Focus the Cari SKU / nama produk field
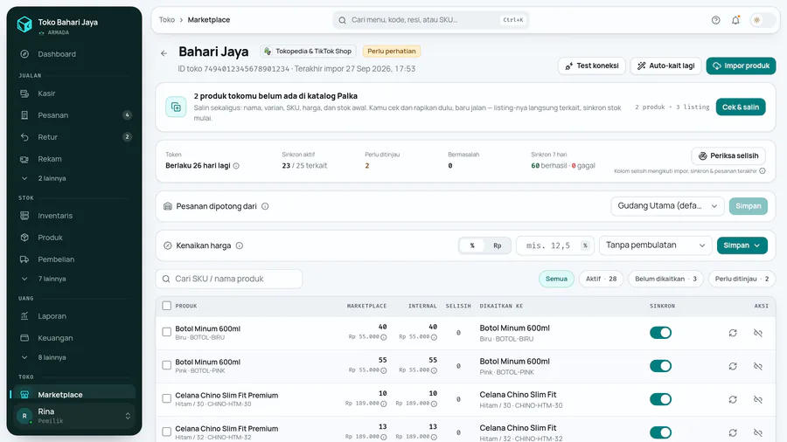Screen dimensions: 787x442 click(229, 279)
